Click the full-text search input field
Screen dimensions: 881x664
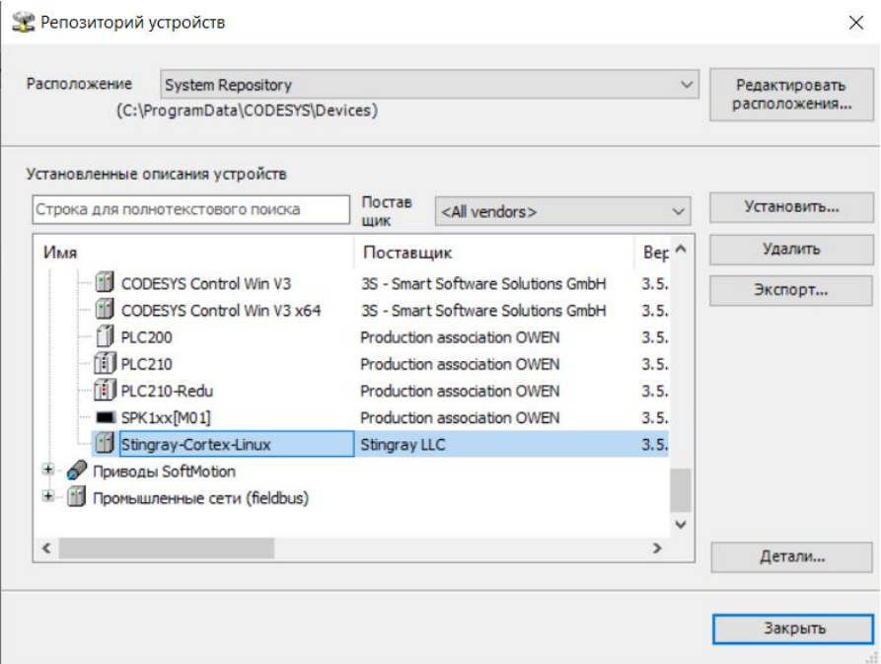point(191,209)
